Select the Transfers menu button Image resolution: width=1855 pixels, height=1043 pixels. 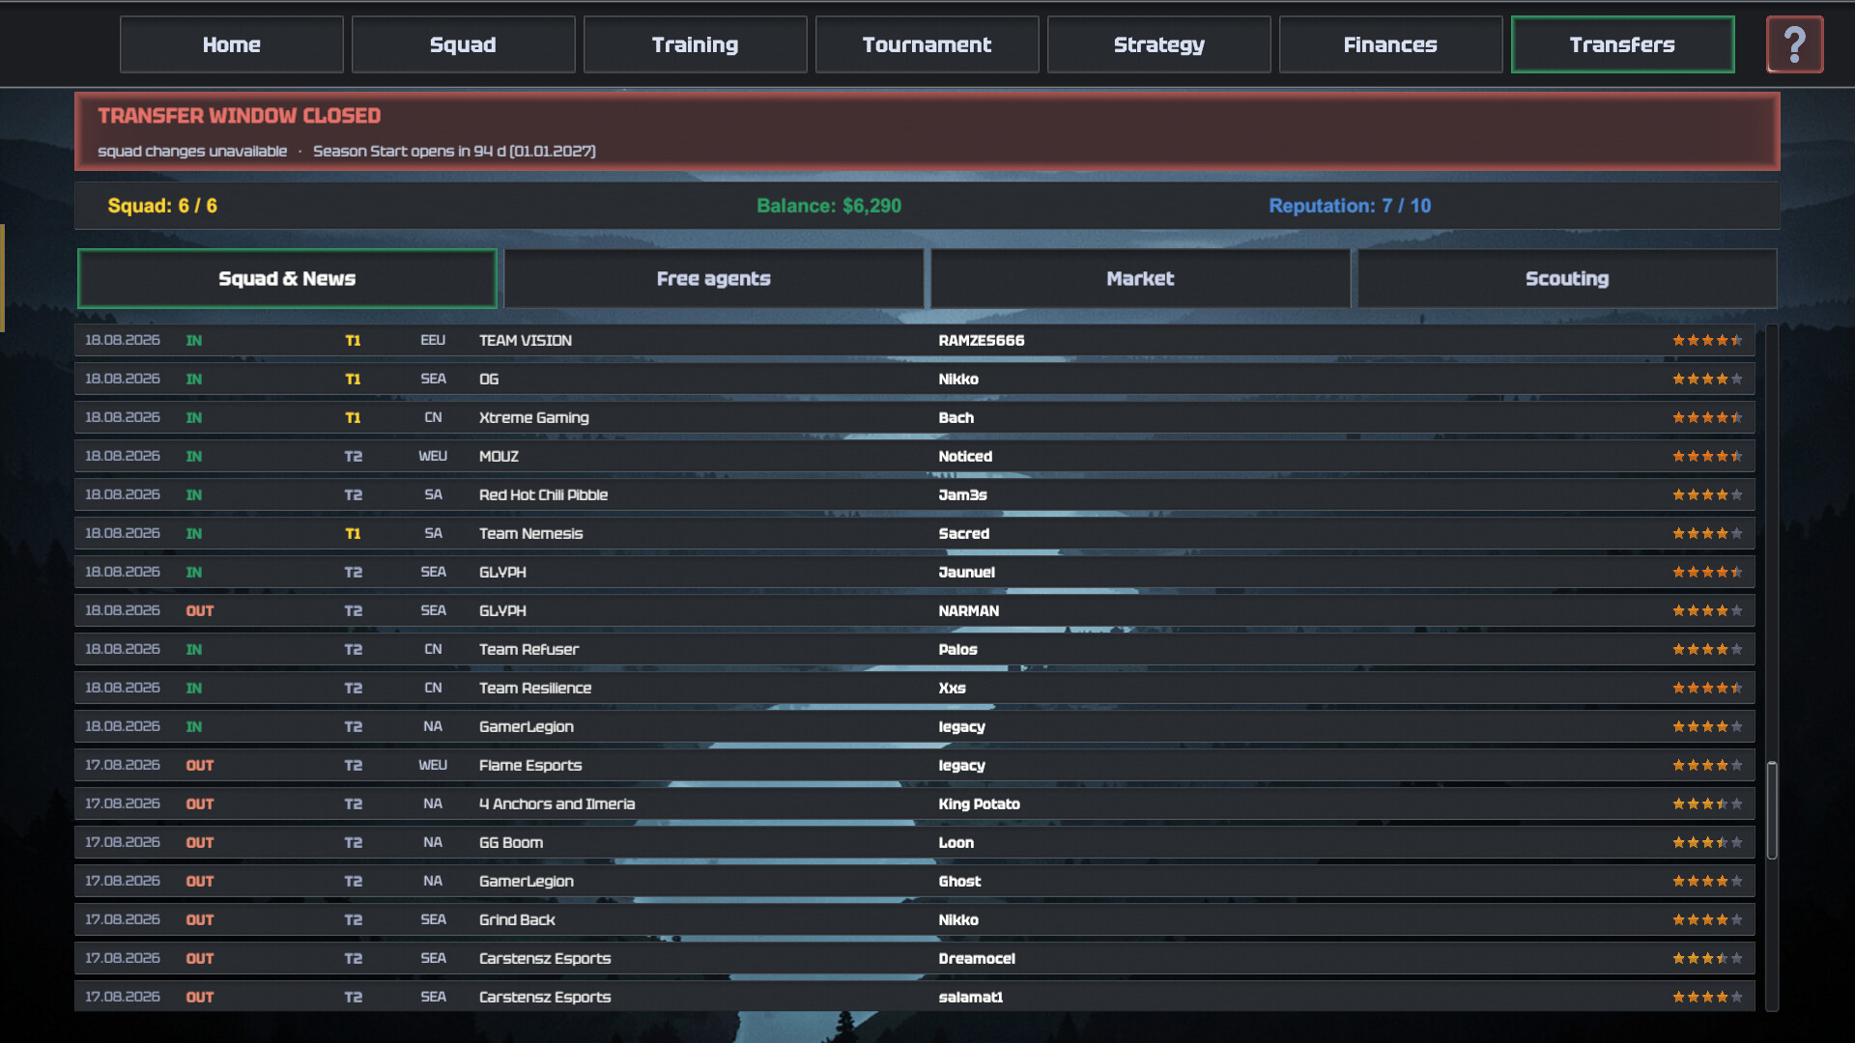pos(1623,44)
